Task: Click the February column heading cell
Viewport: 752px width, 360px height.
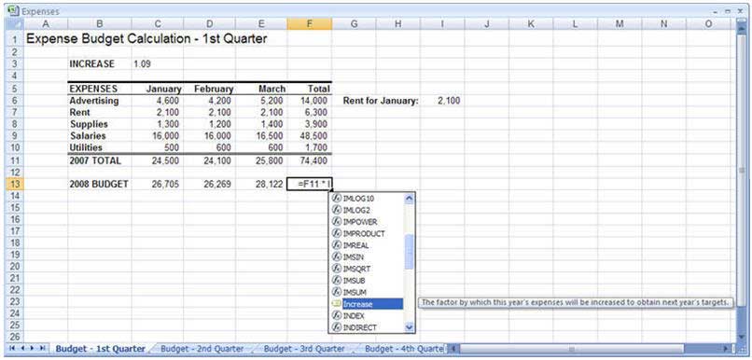Action: pyautogui.click(x=209, y=90)
